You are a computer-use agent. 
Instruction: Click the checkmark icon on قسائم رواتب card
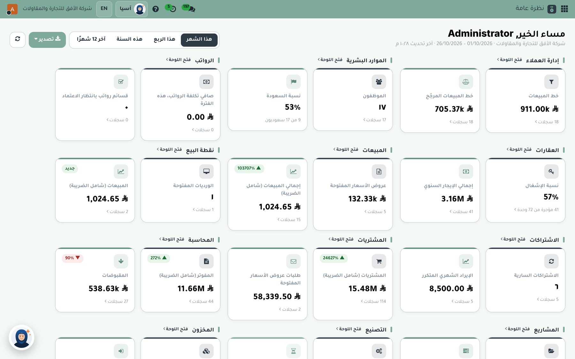tap(121, 82)
